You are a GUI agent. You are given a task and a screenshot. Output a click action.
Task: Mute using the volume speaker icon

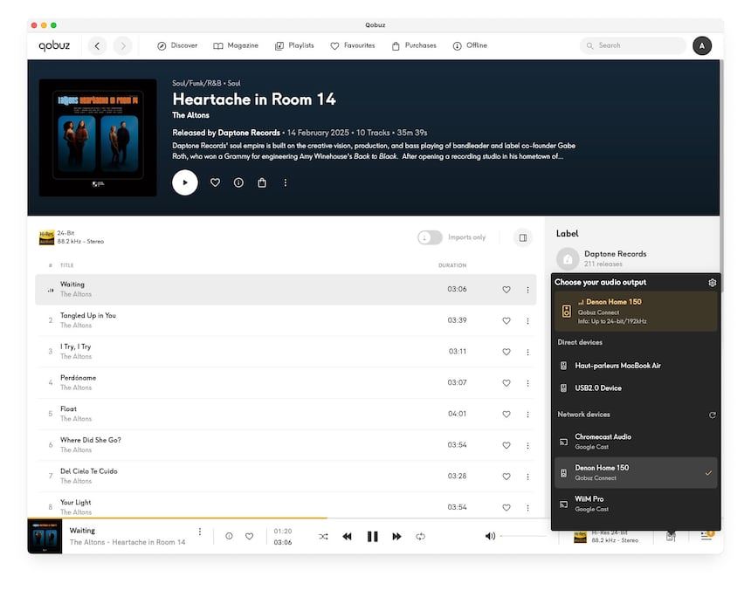pos(489,536)
